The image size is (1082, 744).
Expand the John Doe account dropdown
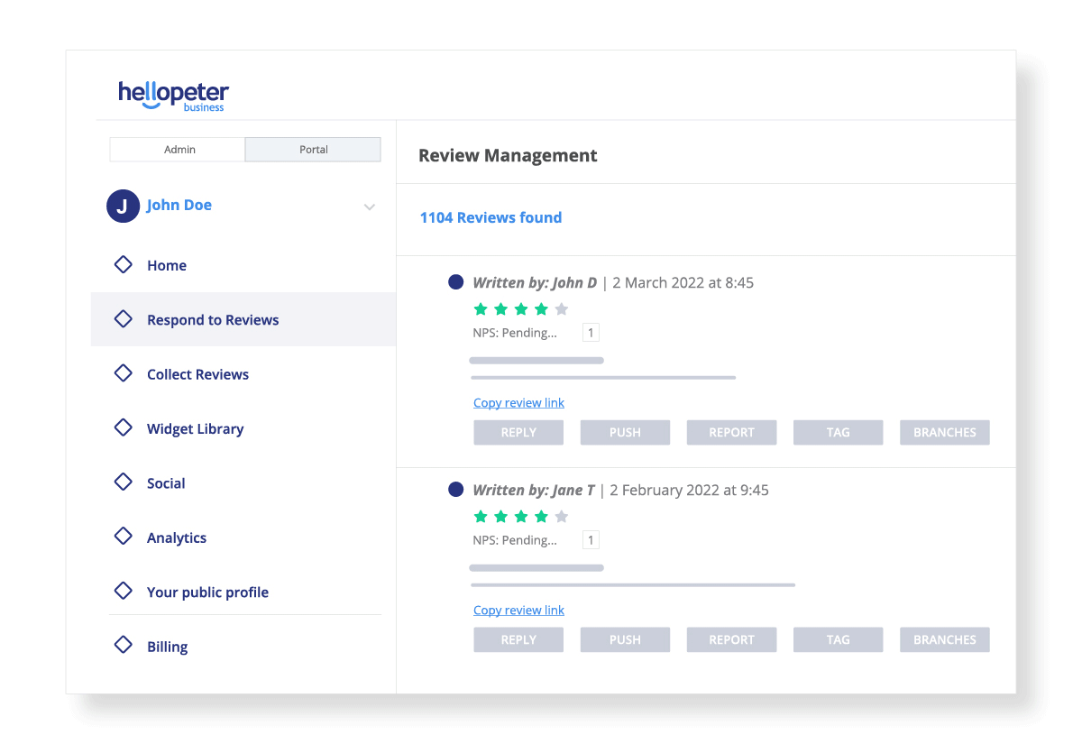click(369, 207)
